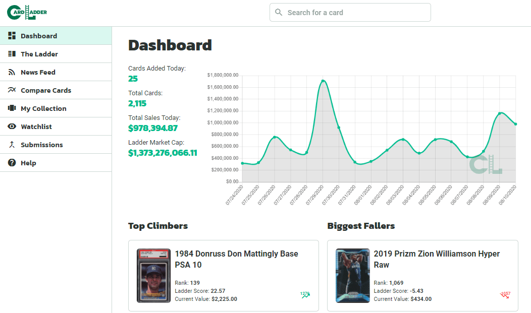531x313 pixels.
Task: Select the Dashboard grid icon
Action: [11, 36]
